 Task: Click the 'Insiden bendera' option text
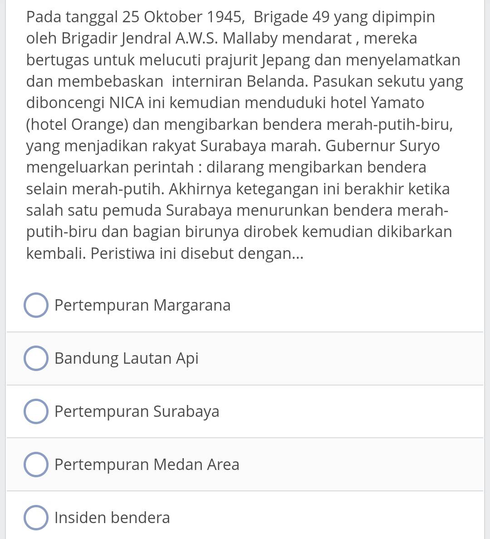[112, 518]
